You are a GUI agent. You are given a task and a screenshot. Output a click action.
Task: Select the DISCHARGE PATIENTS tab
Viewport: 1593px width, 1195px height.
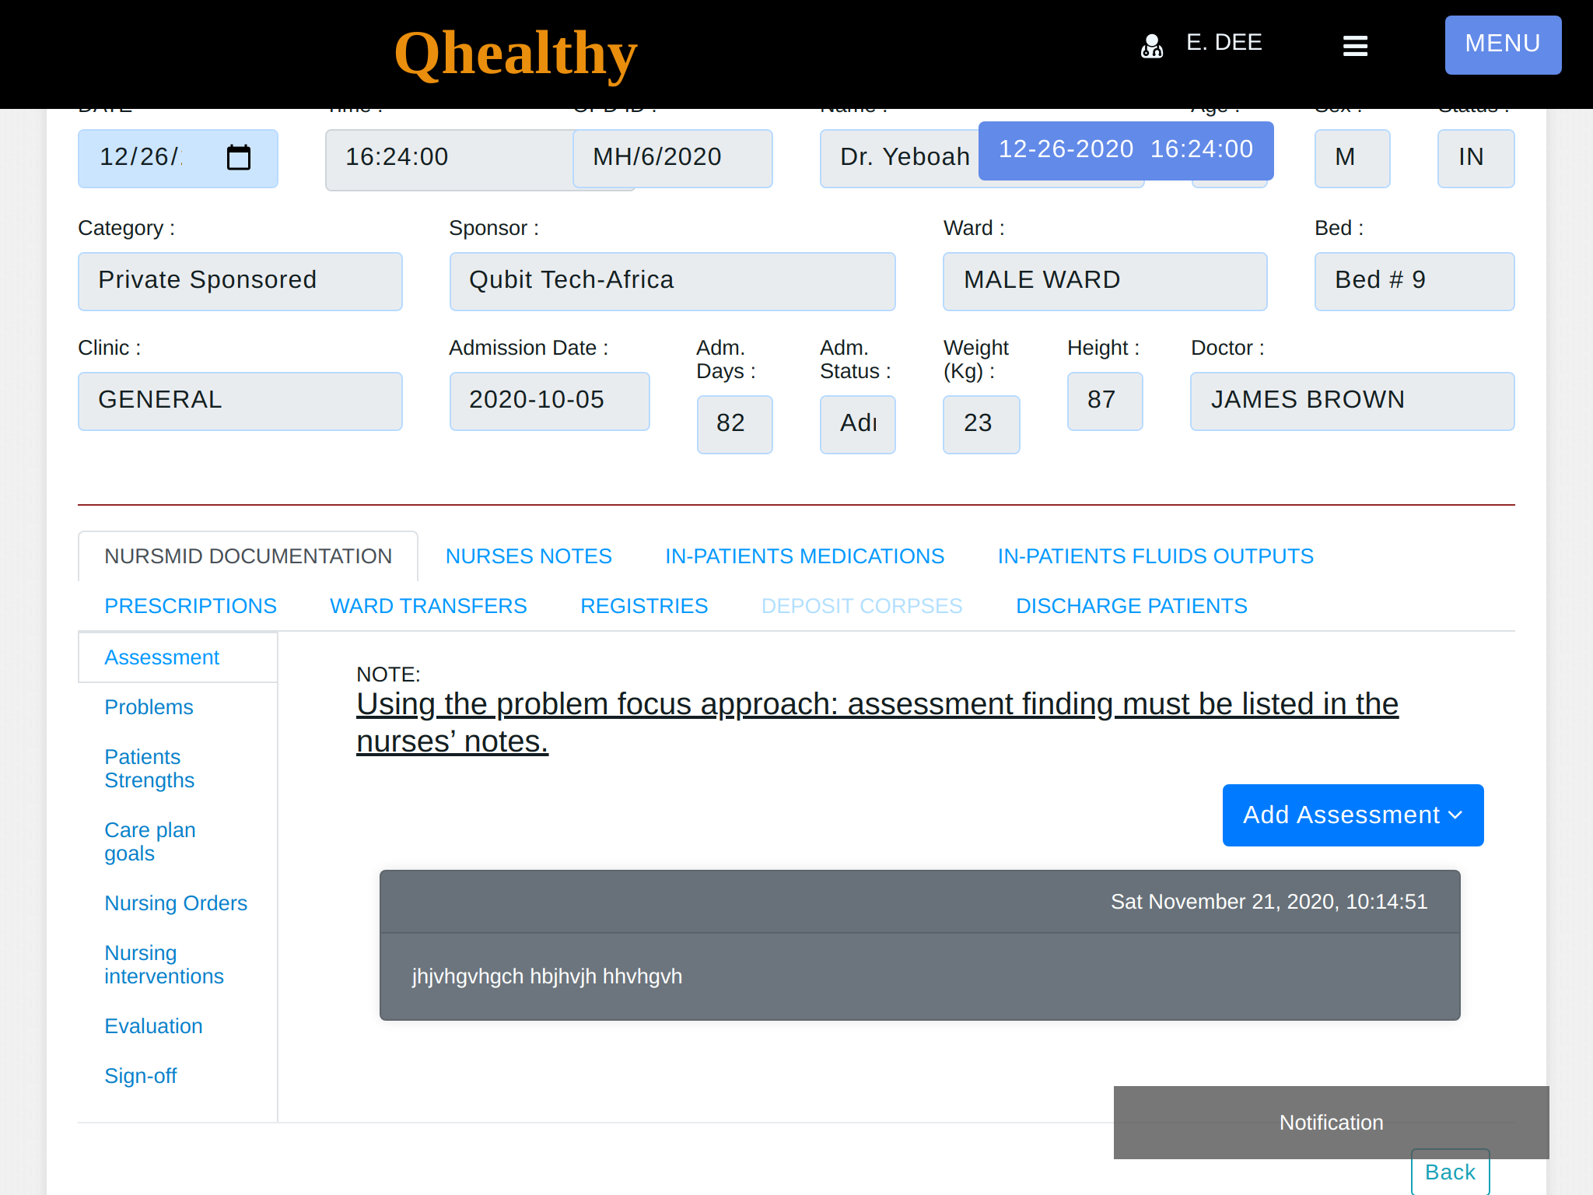(x=1131, y=606)
